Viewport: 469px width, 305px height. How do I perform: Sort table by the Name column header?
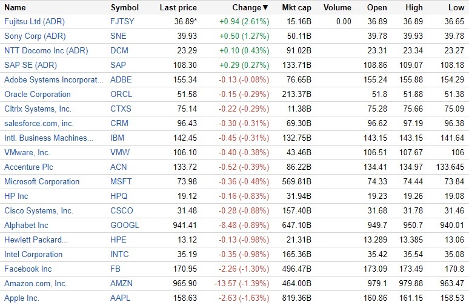[15, 8]
